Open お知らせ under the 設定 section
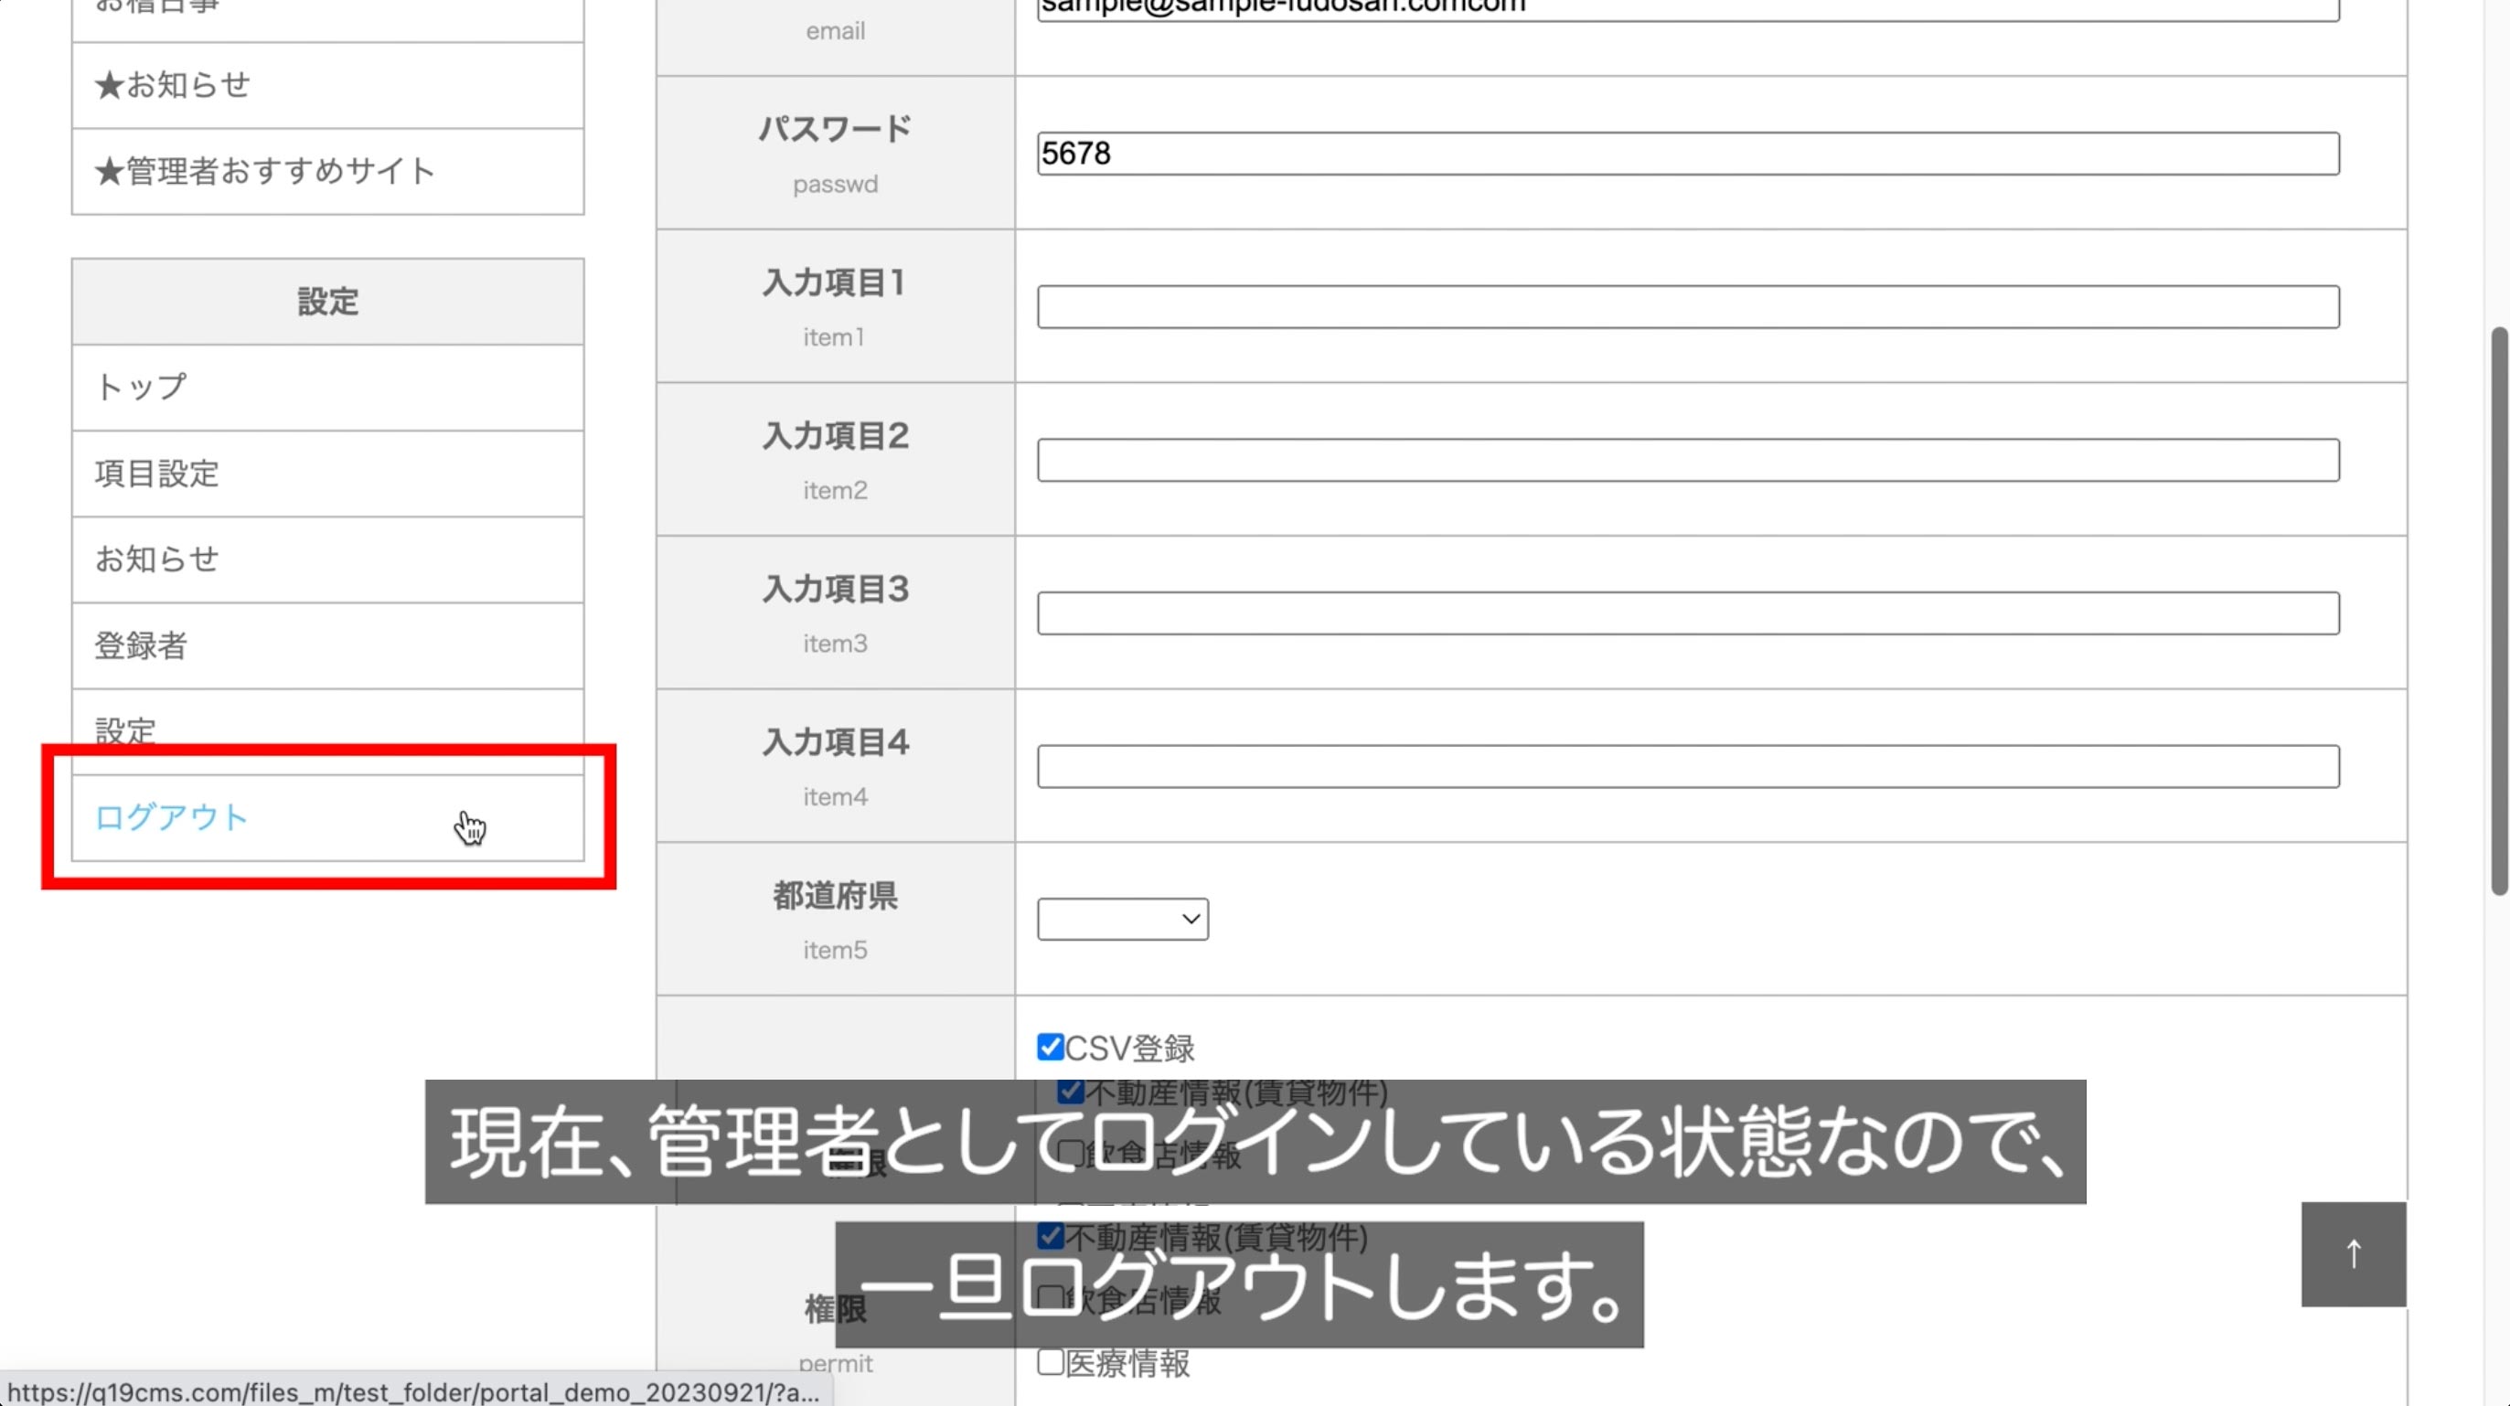This screenshot has width=2510, height=1406. click(x=327, y=559)
